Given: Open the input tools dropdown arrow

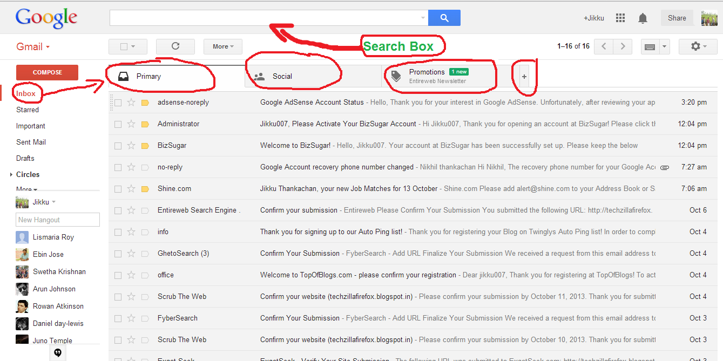Looking at the screenshot, I should pos(665,47).
